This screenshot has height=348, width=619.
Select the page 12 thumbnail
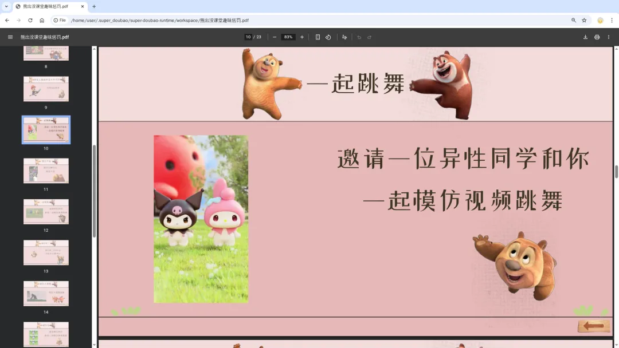pos(46,212)
